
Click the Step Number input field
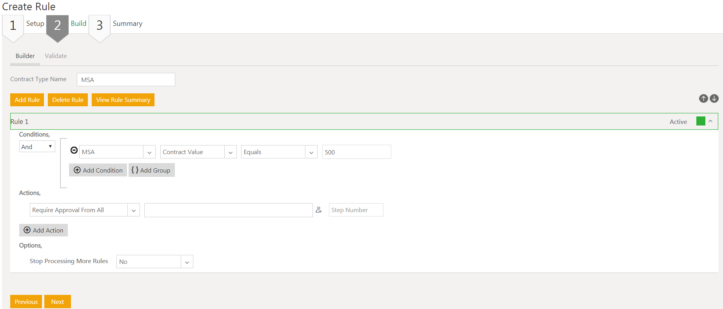(356, 210)
